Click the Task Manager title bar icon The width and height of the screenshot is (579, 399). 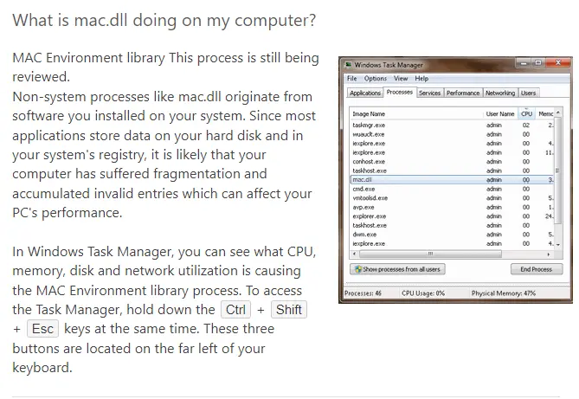coord(348,65)
